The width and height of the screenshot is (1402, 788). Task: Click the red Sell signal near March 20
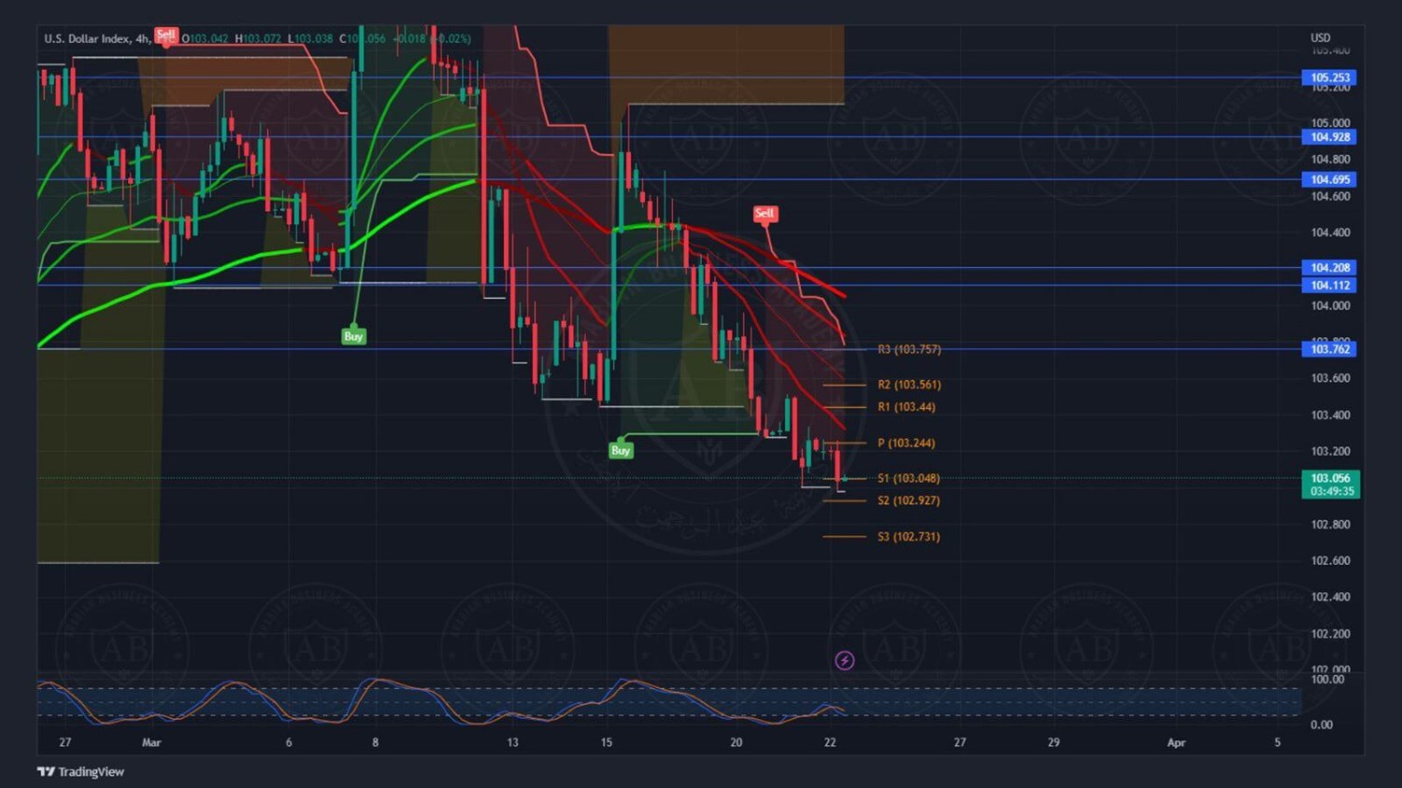pos(764,214)
